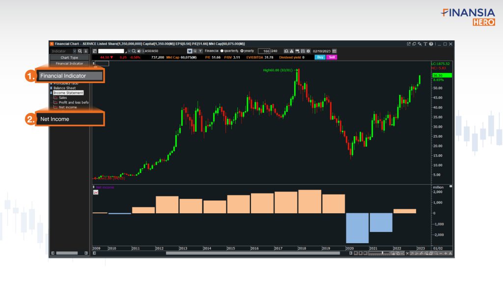
Task: Select the quarterly radio button
Action: click(x=222, y=51)
